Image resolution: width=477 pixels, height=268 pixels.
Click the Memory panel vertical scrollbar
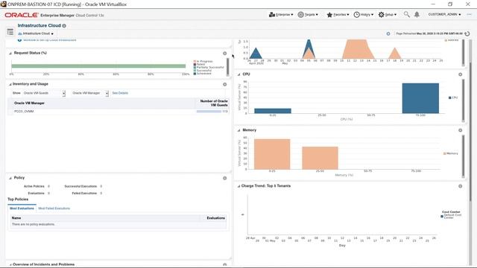[464, 156]
